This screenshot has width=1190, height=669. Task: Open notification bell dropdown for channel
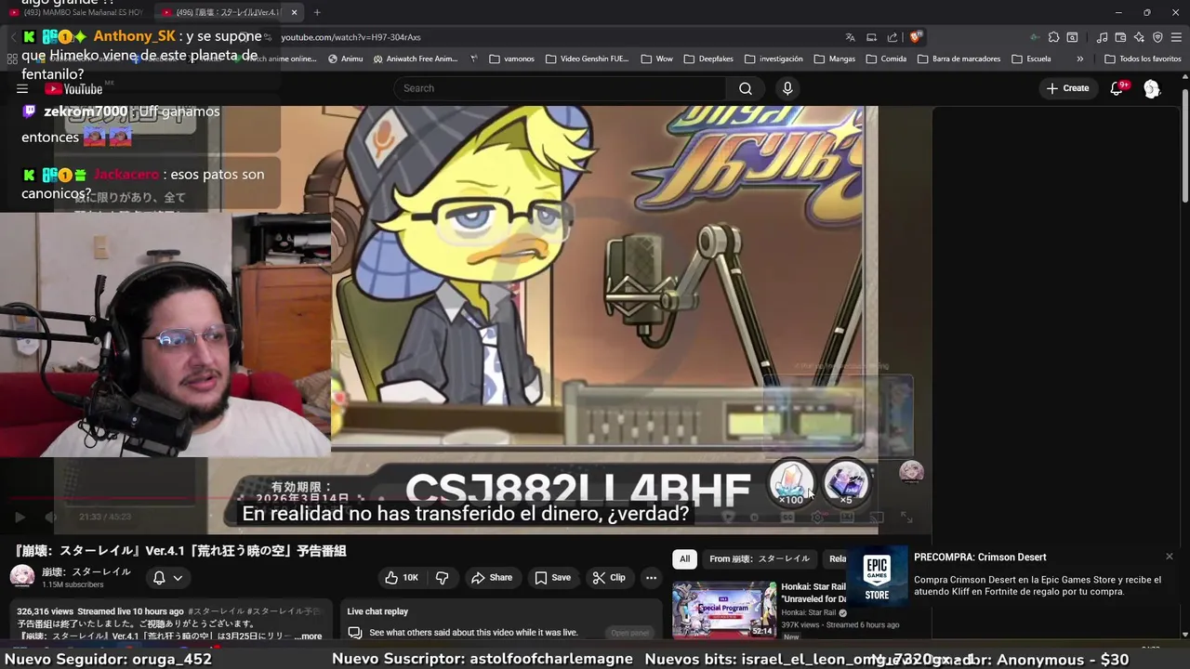coord(167,578)
